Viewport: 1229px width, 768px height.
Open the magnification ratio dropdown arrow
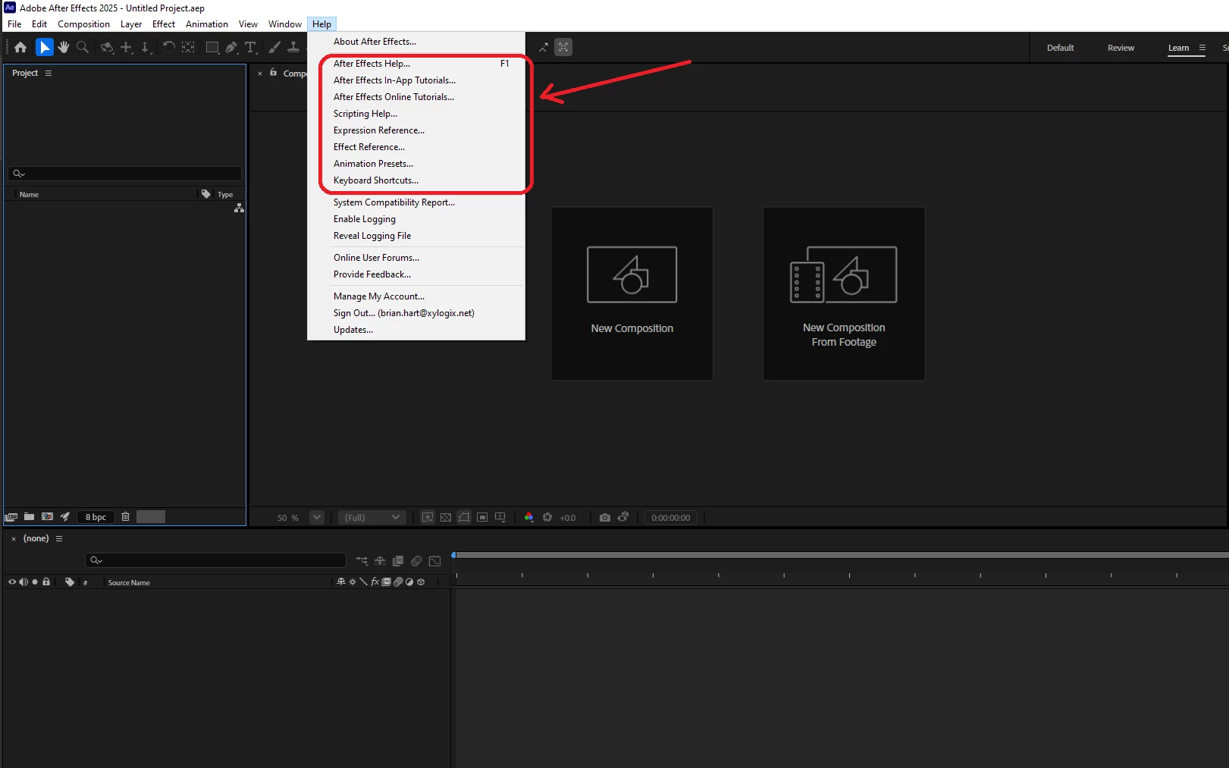(x=317, y=517)
